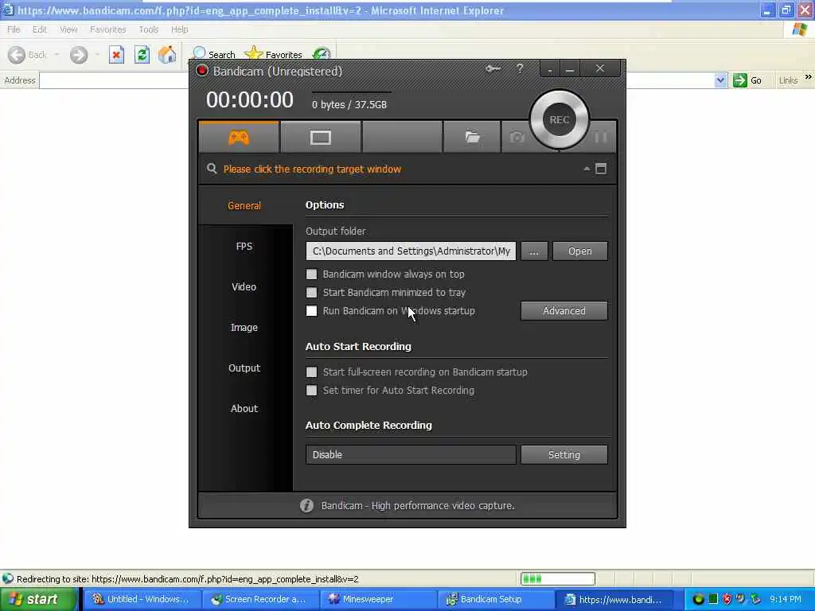The height and width of the screenshot is (611, 815).
Task: Open the Output settings section
Action: [x=244, y=368]
